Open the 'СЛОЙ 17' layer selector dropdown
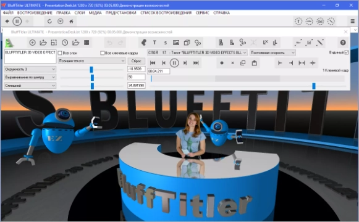This screenshot has height=222, width=359. 197,52
